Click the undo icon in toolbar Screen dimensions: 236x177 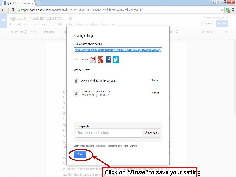(17, 32)
